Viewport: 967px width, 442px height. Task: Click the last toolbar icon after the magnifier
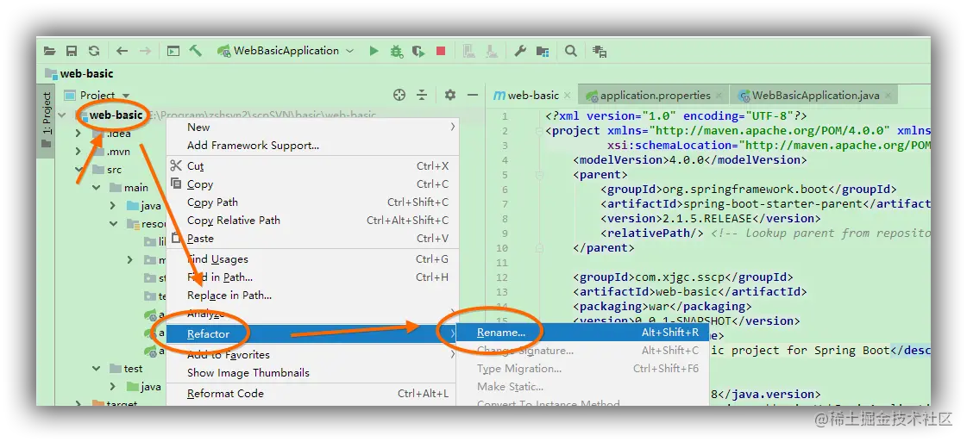(x=600, y=51)
